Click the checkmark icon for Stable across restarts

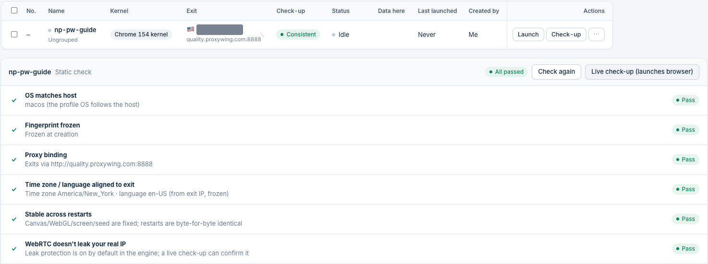click(x=14, y=219)
